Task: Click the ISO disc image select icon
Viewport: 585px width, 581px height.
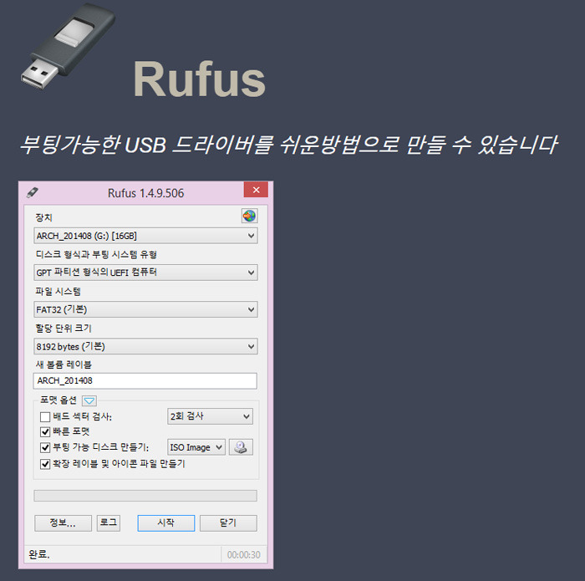Action: pyautogui.click(x=241, y=447)
